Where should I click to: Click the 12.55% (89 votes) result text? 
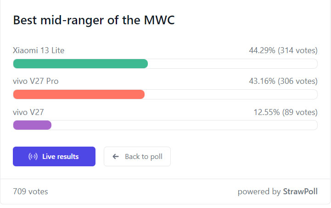(x=285, y=112)
